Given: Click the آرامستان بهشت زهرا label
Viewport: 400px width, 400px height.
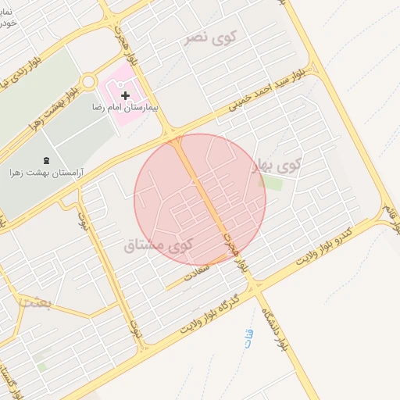Looking at the screenshot, I should (47, 173).
